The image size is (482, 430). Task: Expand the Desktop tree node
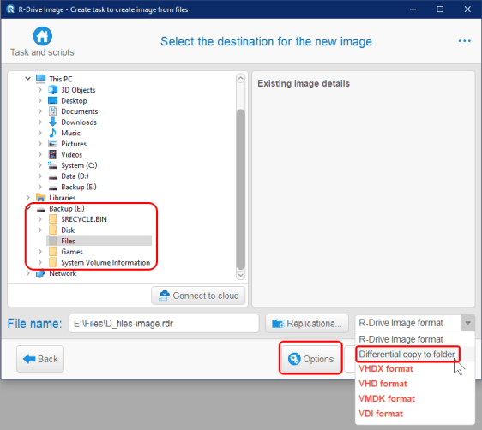(39, 100)
